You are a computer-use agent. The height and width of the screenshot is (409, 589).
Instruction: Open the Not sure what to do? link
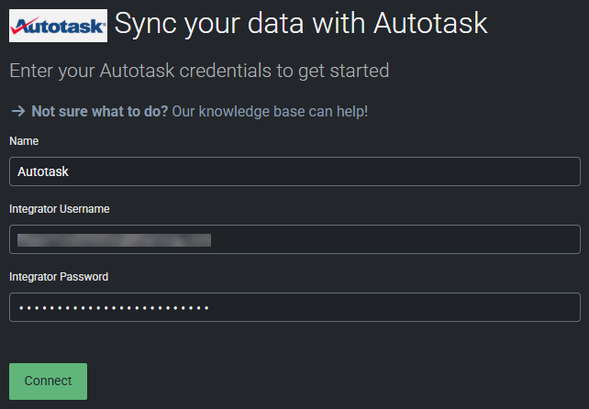(x=100, y=111)
